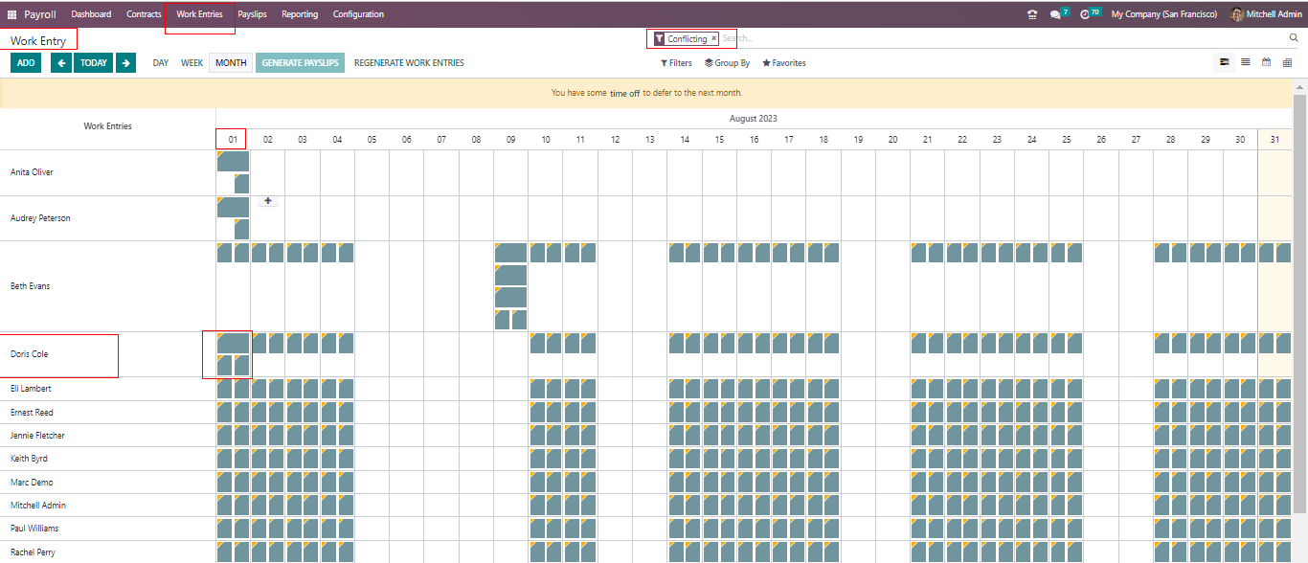The image size is (1308, 563).
Task: Select the WEEK scale option
Action: pos(192,63)
